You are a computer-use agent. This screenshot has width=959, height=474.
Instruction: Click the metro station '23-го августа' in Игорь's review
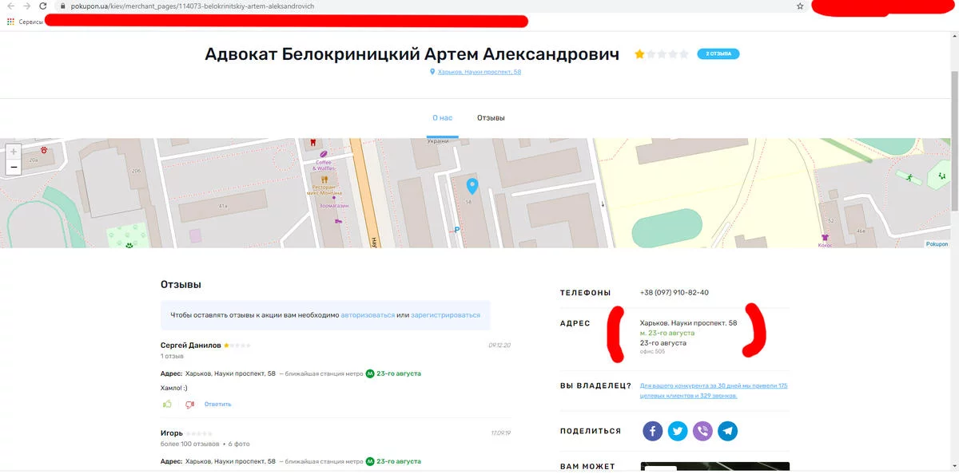399,461
